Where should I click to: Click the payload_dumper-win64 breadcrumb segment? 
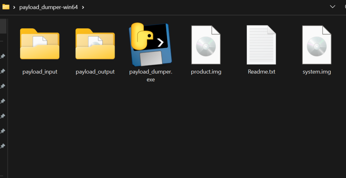tap(48, 7)
